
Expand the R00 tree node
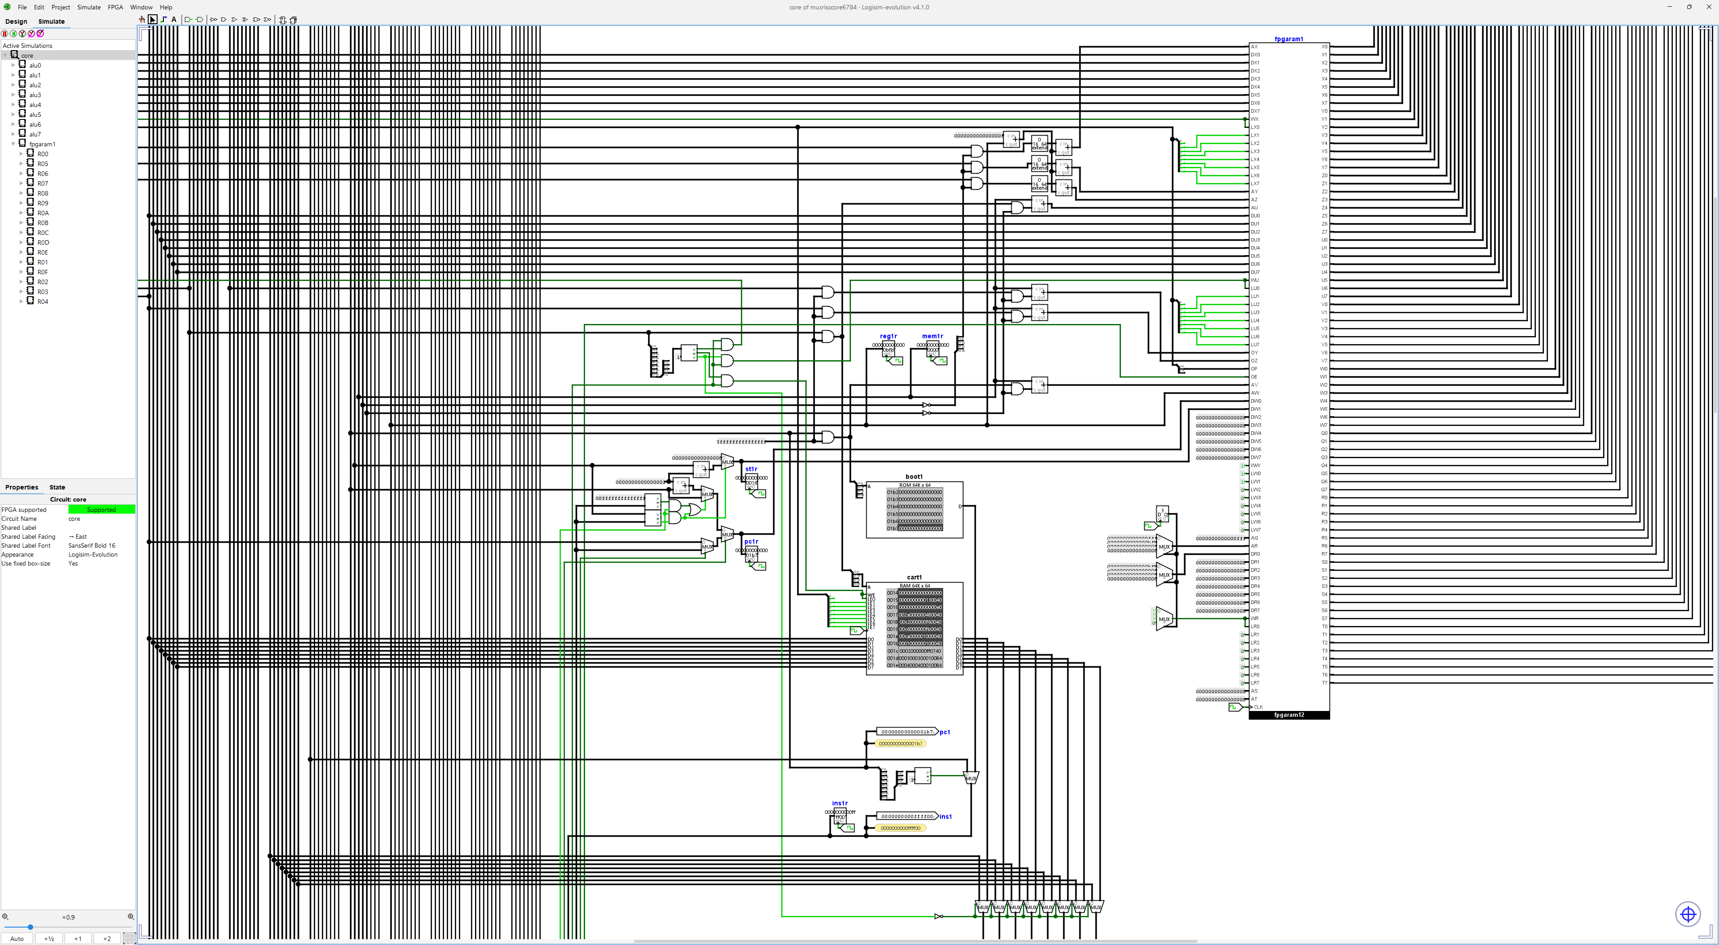click(21, 154)
